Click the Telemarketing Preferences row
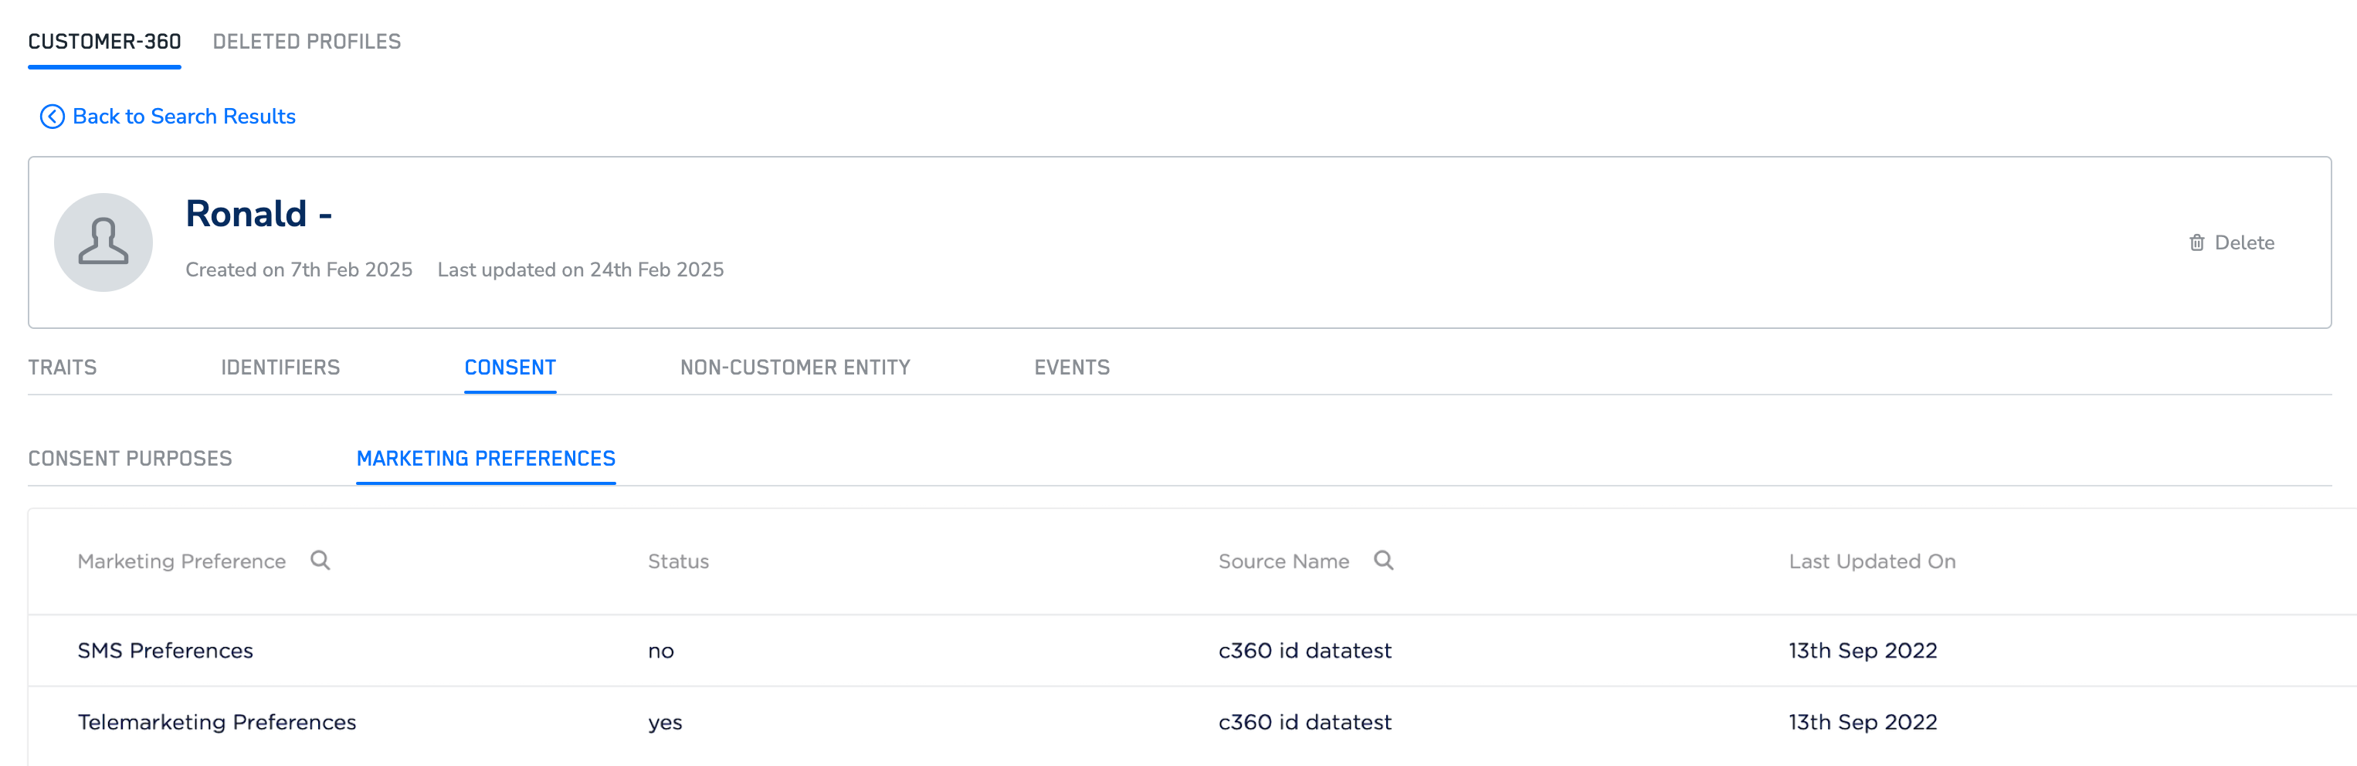 click(x=217, y=722)
